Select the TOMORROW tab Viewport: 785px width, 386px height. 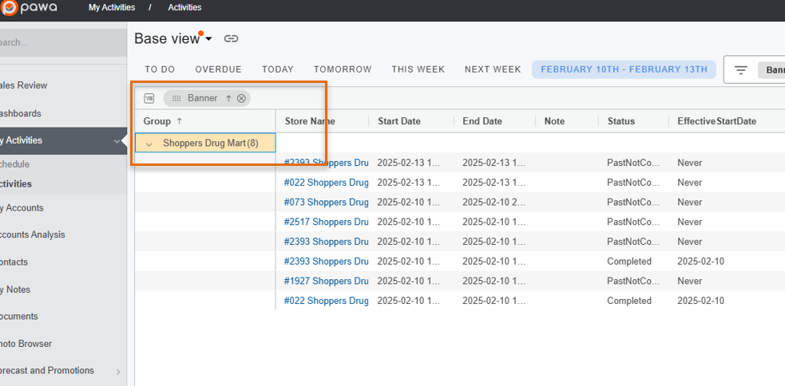[343, 69]
